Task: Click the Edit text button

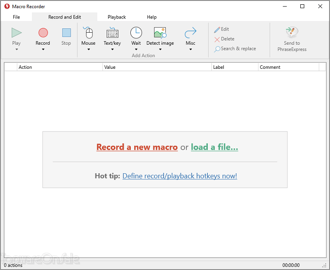Action: click(225, 29)
